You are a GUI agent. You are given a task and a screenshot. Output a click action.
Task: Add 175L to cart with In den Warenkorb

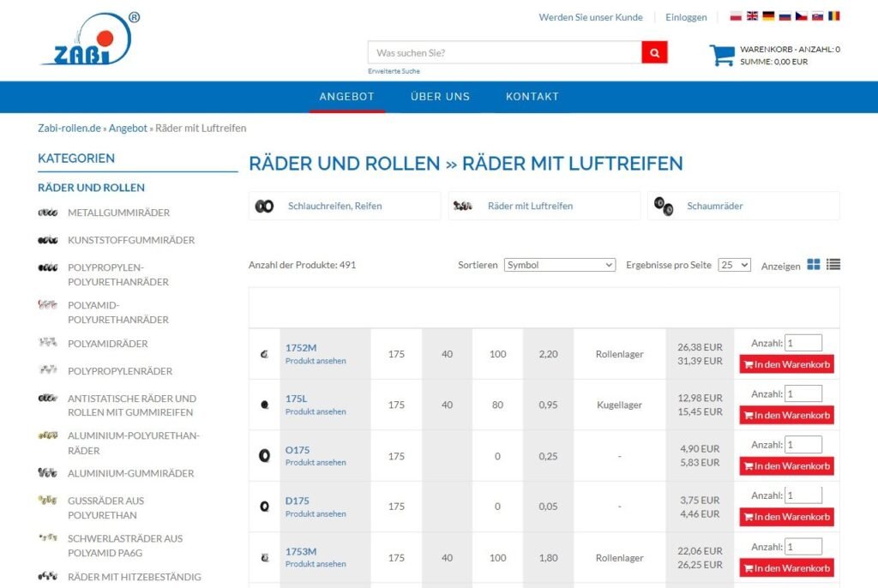(786, 416)
